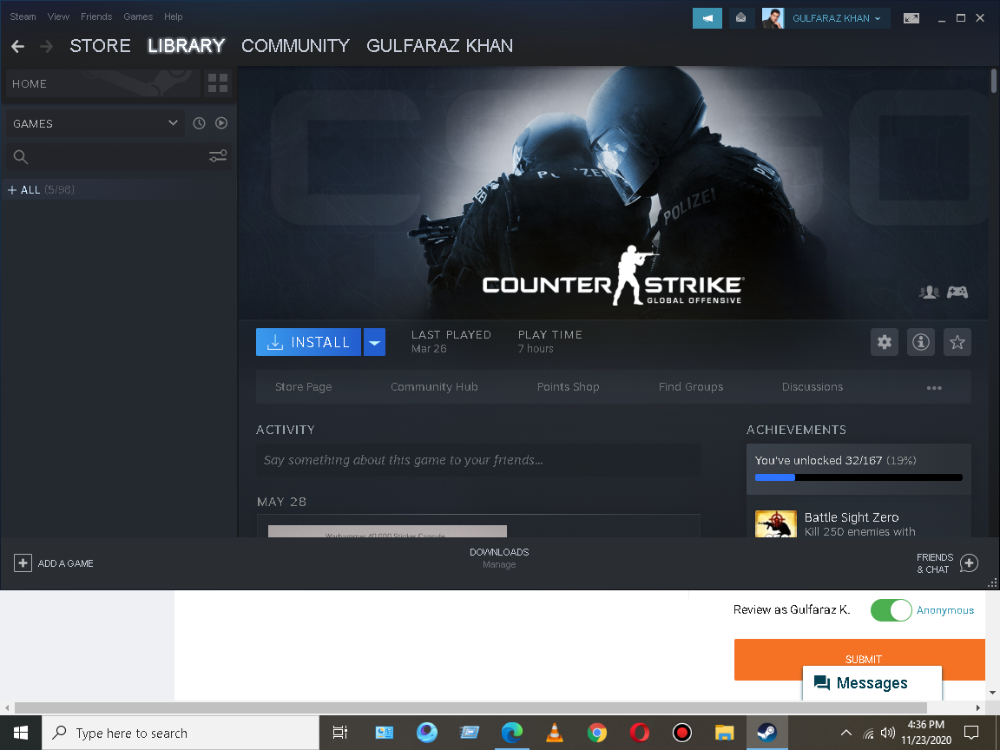Switch to the Library tab
This screenshot has width=1000, height=750.
coord(187,46)
